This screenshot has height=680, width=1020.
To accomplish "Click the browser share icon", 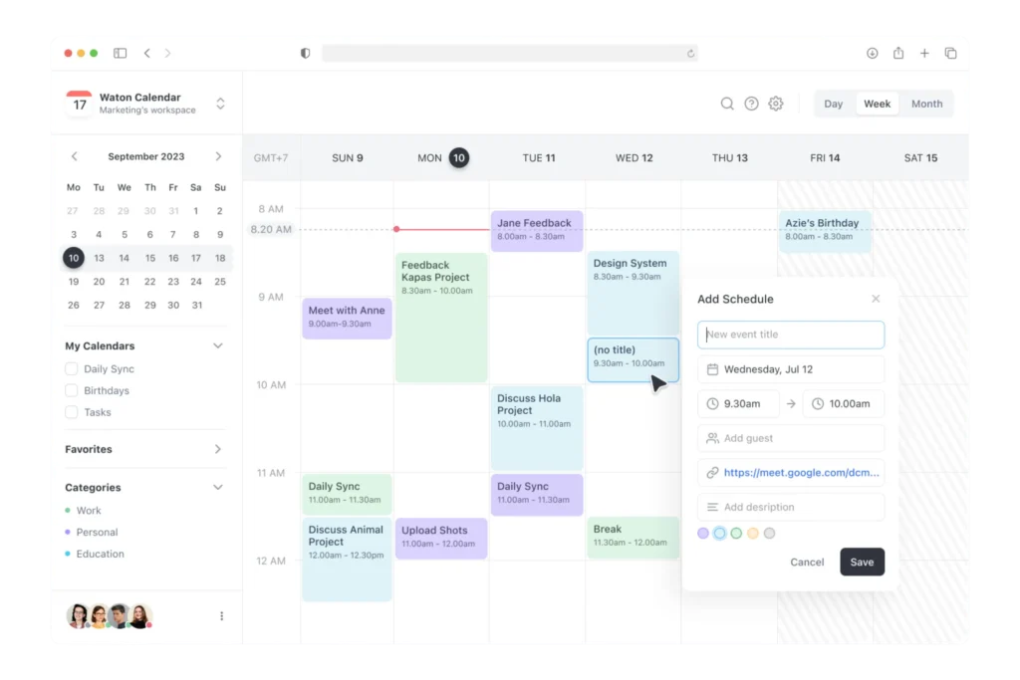I will coord(898,53).
